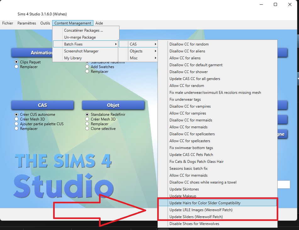Select Disable Shoes for Werewolves
Image resolution: width=299 pixels, height=230 pixels.
pos(217,223)
